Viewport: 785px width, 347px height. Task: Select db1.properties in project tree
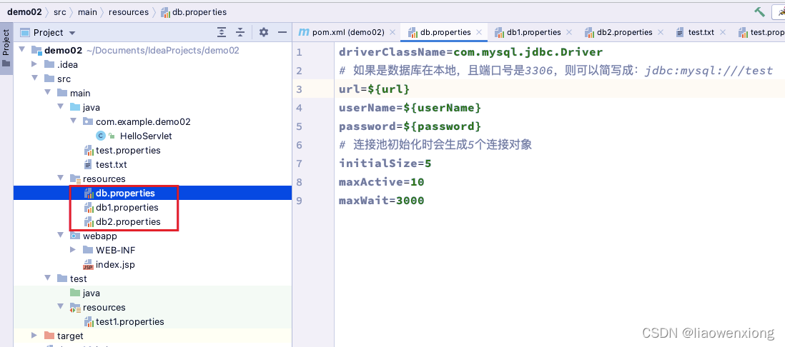coord(127,208)
